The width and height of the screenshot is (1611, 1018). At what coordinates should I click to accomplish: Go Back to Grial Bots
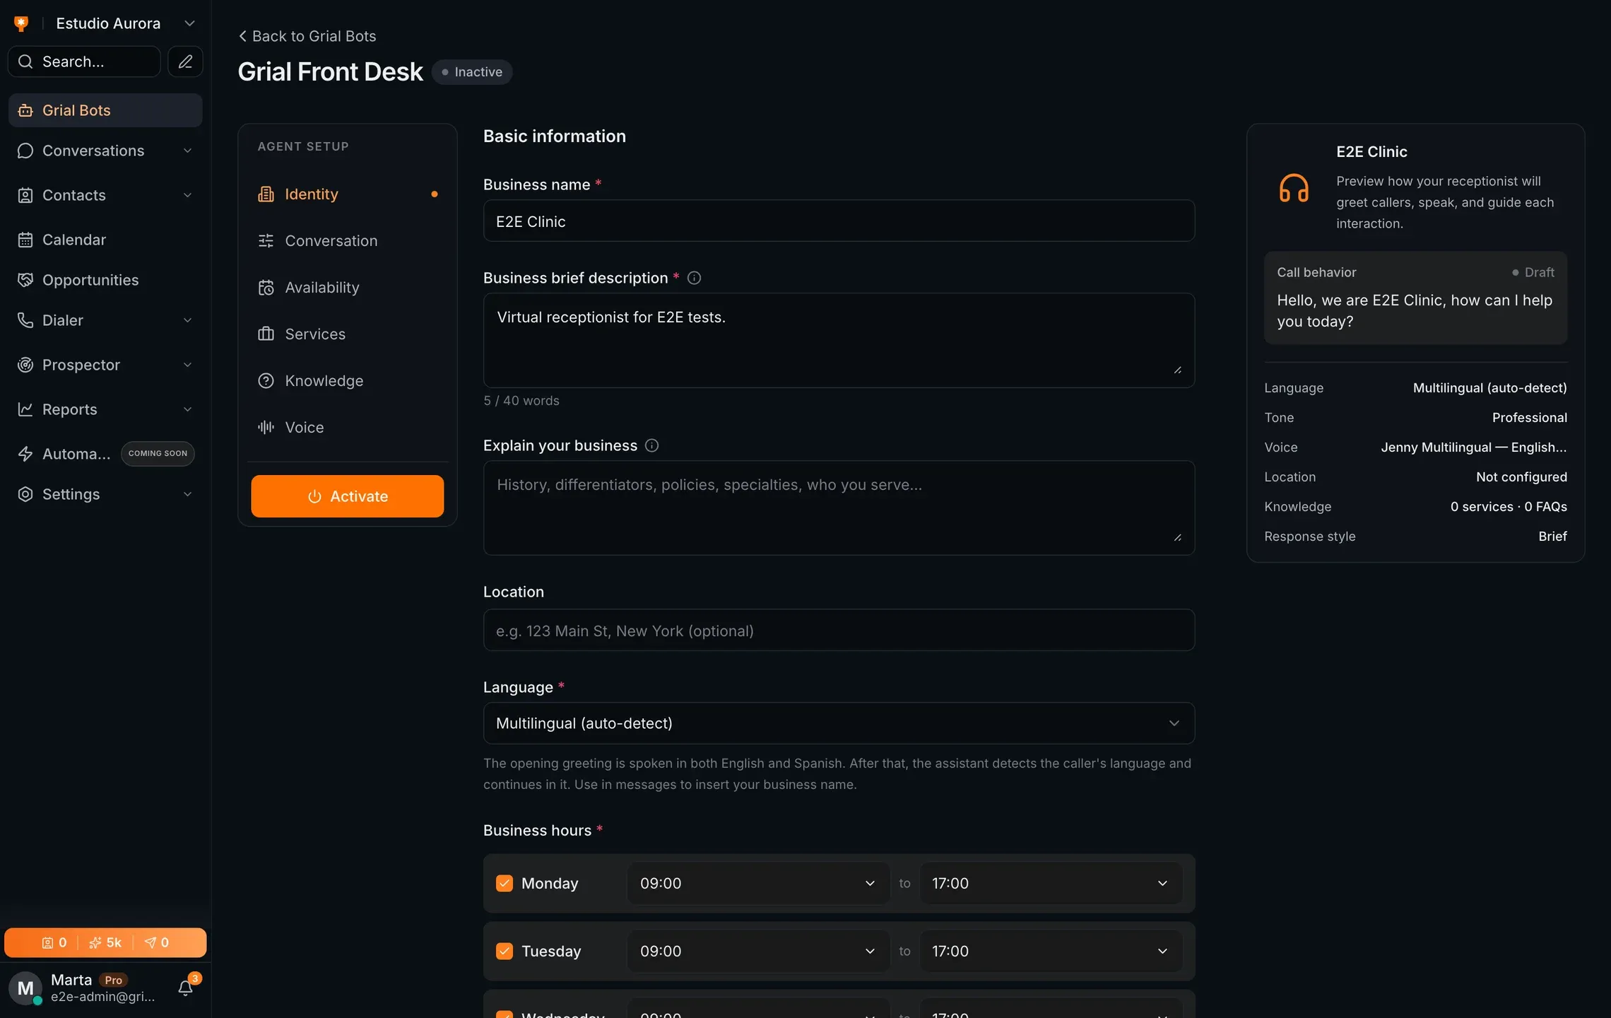click(307, 36)
